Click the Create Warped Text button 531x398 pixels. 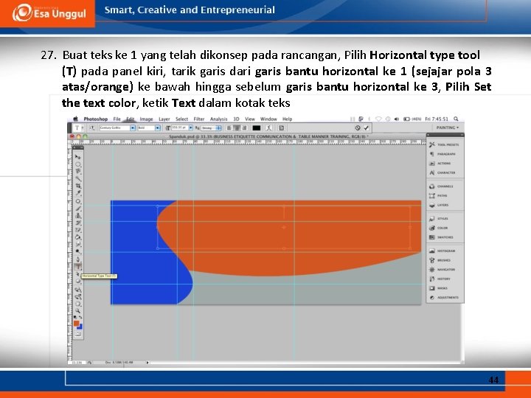[269, 128]
